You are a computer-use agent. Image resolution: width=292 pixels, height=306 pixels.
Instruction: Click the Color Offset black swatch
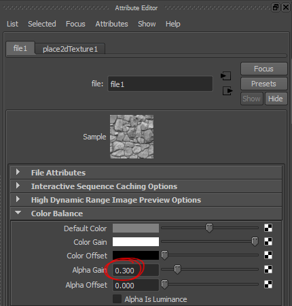click(136, 255)
